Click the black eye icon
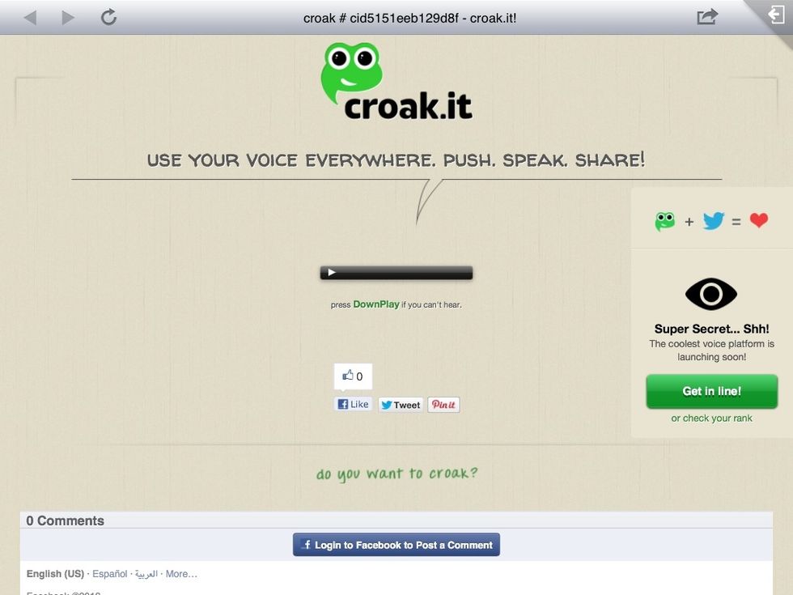 711,294
